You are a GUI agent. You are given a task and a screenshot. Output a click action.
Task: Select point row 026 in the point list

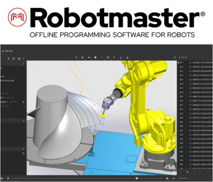196,126
